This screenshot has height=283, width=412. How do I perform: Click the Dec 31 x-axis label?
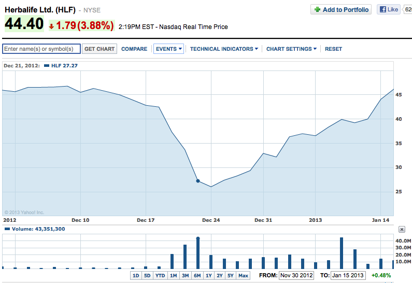263,220
